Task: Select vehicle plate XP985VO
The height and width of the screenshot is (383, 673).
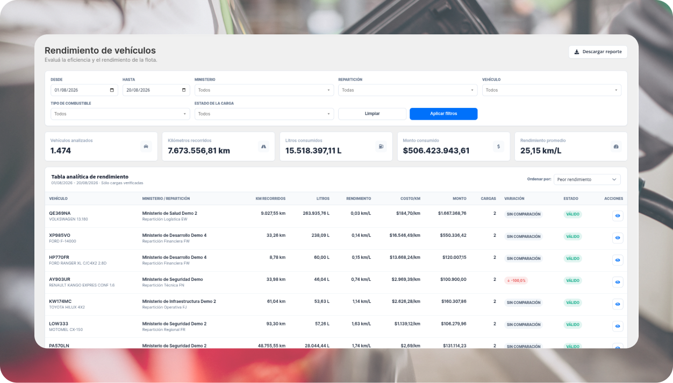Action: [60, 235]
